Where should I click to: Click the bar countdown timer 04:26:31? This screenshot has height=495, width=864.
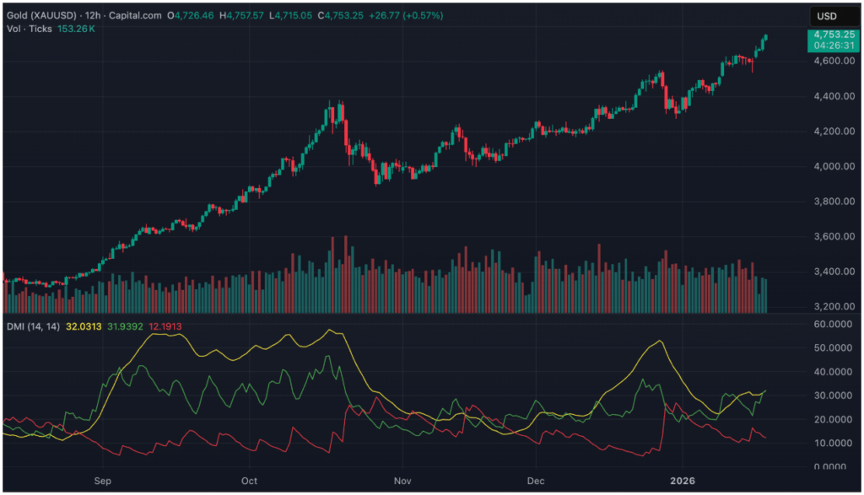click(833, 46)
